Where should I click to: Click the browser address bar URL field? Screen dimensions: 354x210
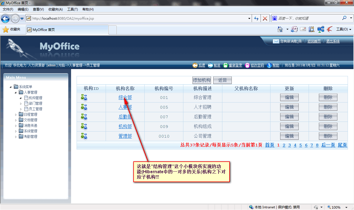click(x=138, y=19)
